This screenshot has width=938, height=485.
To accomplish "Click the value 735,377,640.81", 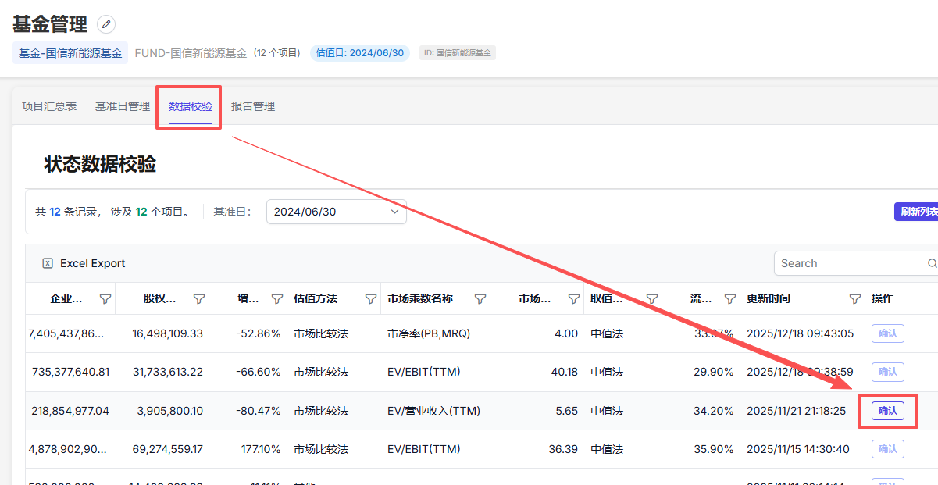I will pyautogui.click(x=70, y=372).
